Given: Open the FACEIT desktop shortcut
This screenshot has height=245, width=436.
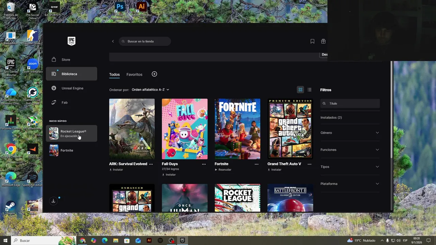Looking at the screenshot, I should [33, 151].
